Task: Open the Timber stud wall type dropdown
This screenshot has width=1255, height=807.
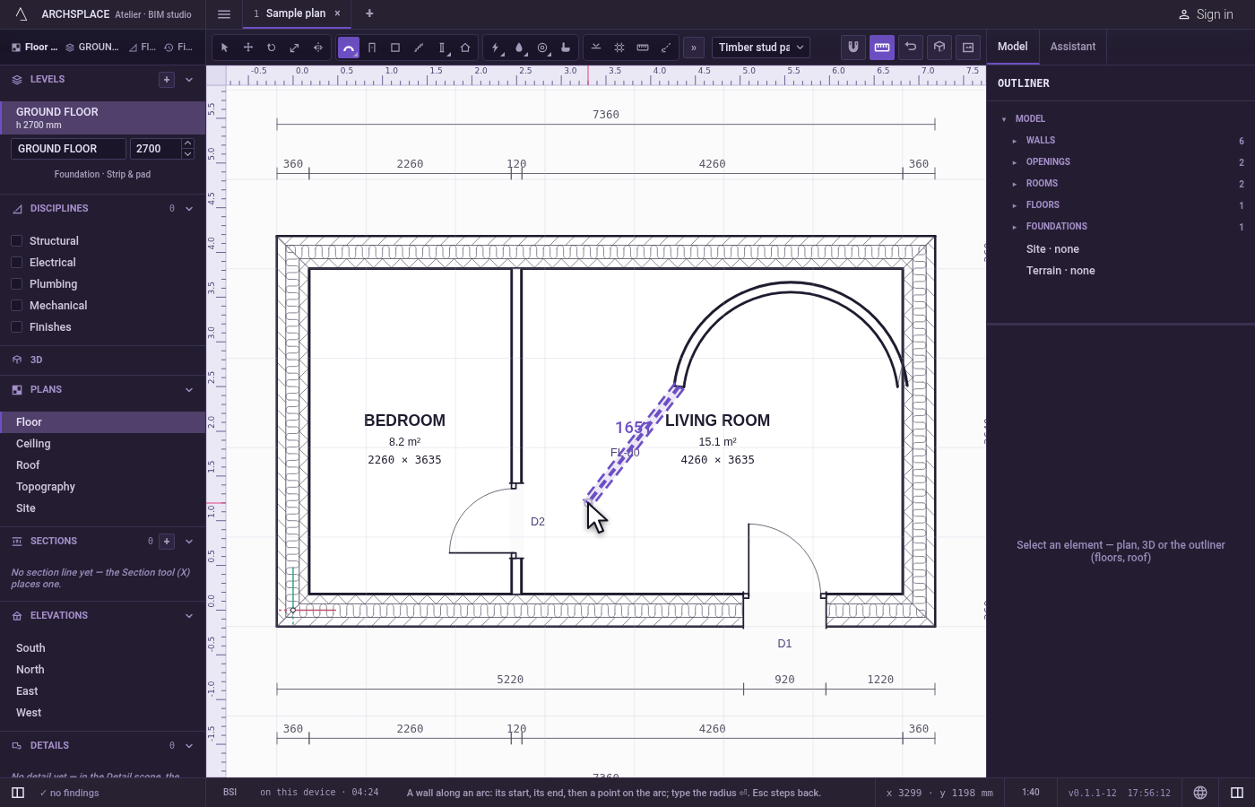Action: tap(761, 48)
